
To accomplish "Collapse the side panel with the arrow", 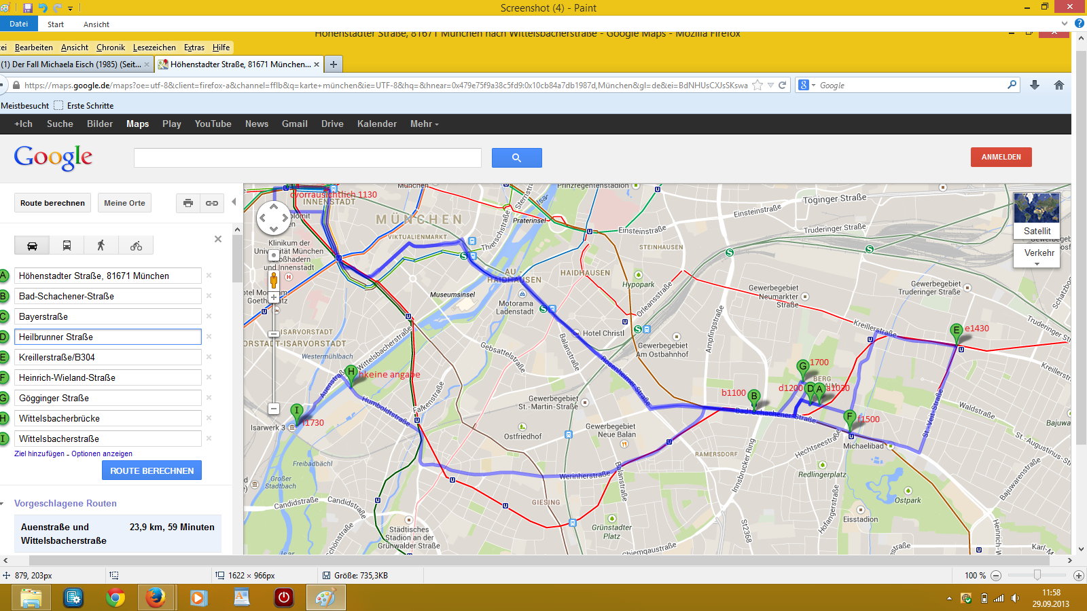I will pyautogui.click(x=234, y=202).
